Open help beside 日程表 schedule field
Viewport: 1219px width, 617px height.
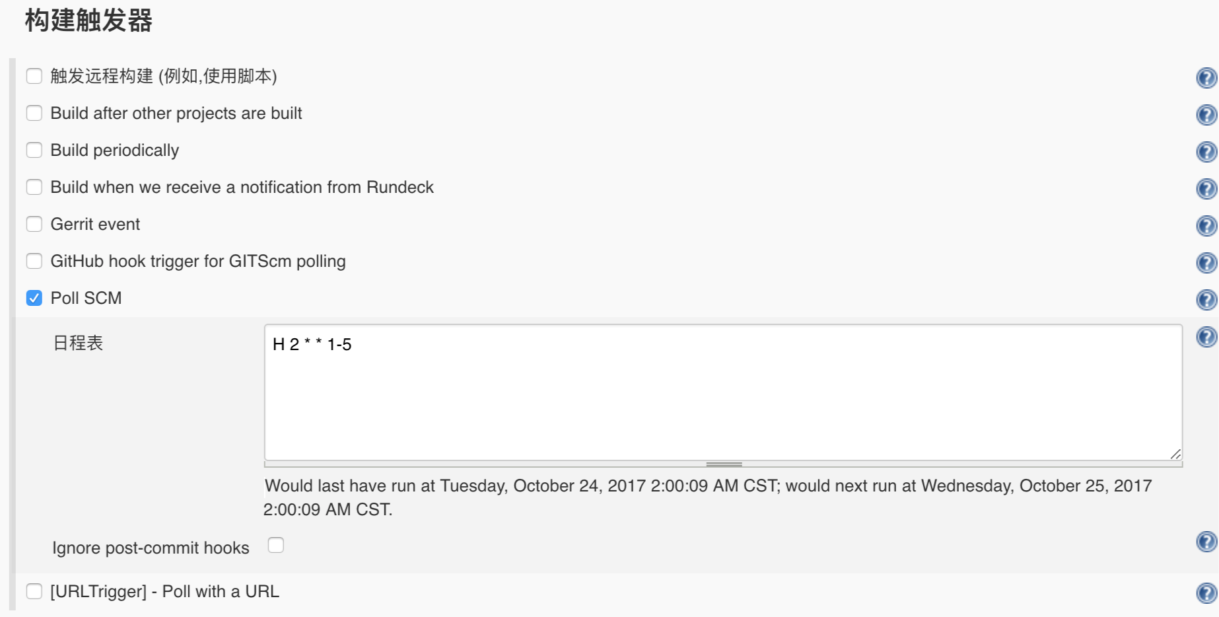point(1207,338)
